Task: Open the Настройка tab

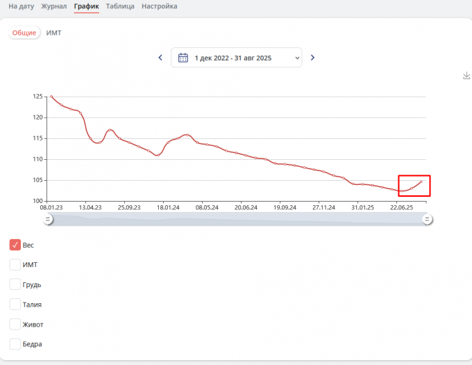Action: click(x=159, y=6)
